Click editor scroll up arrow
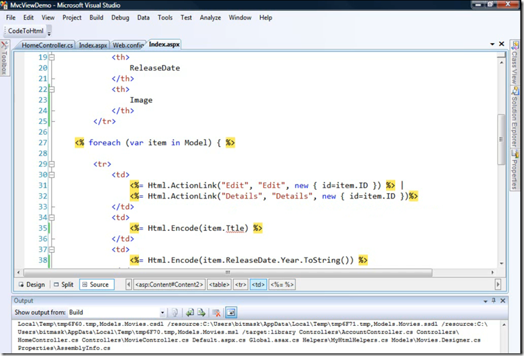 click(x=501, y=63)
